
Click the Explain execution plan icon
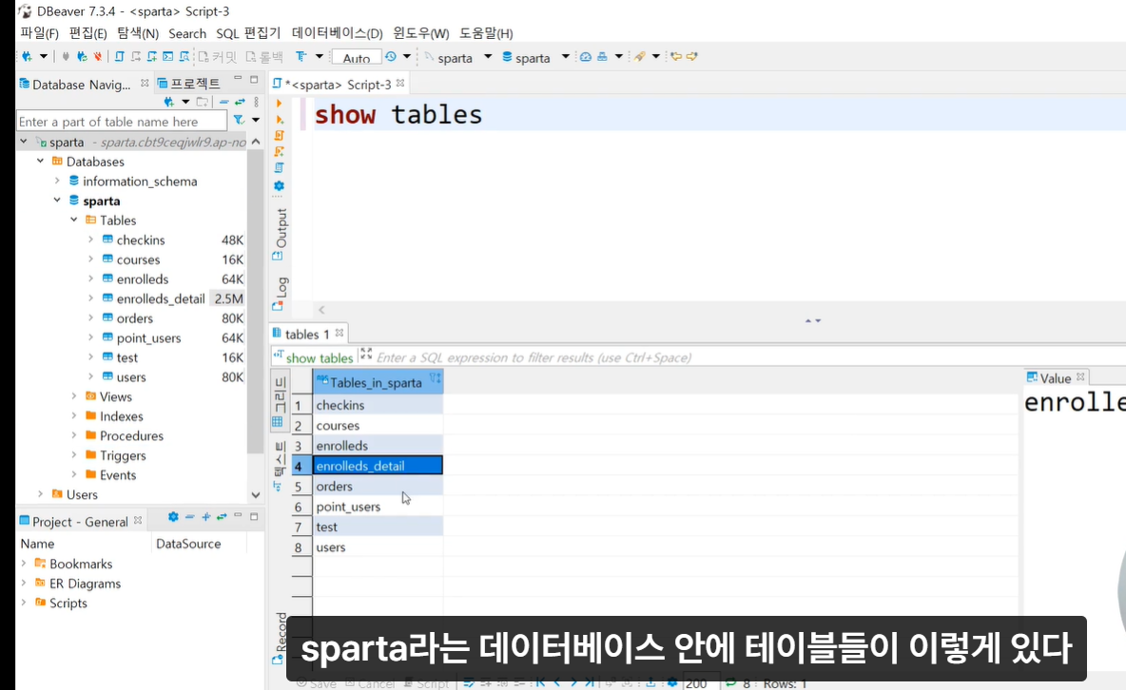tap(280, 168)
